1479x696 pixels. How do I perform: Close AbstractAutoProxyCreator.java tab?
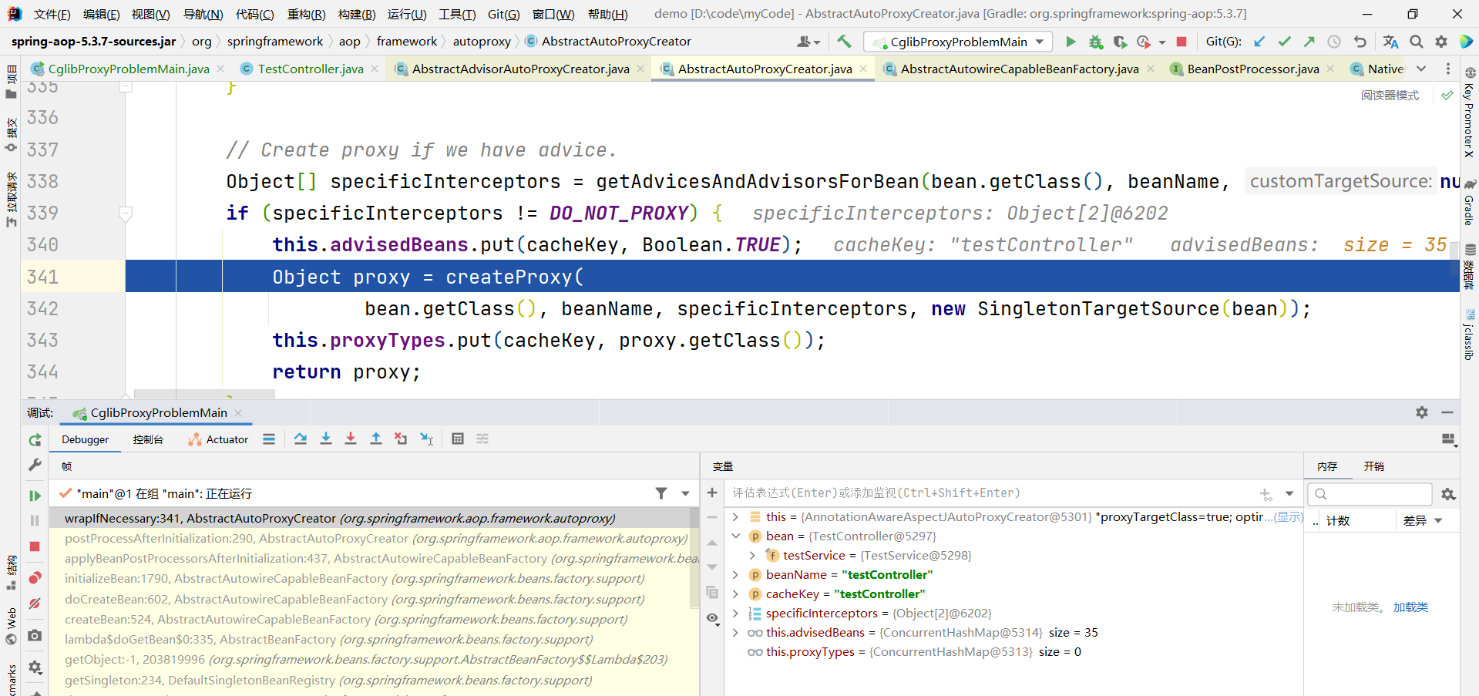coord(863,69)
